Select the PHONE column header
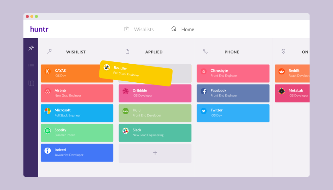Viewport: 333px width, 190px height. 232,52
